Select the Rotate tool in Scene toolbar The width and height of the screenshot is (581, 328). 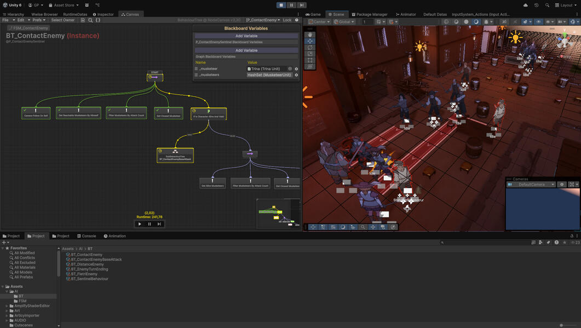pyautogui.click(x=310, y=48)
